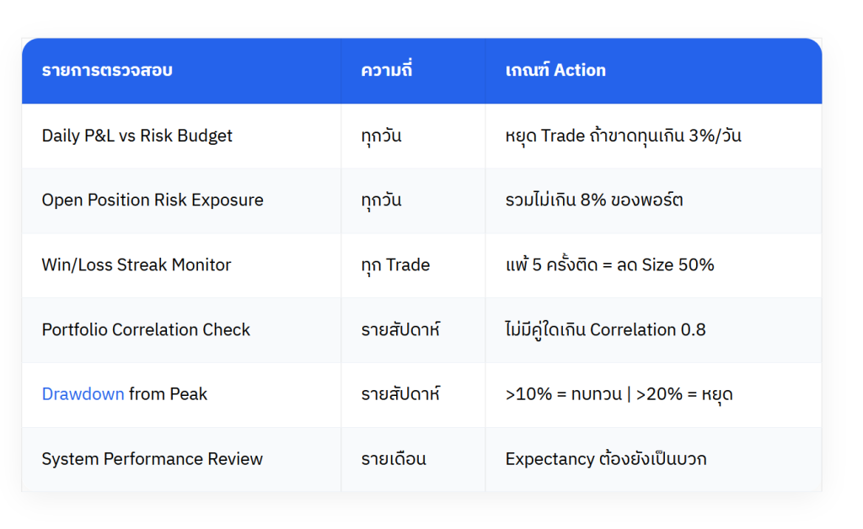The height and width of the screenshot is (529, 863).
Task: Select the Correlation 0.8 criteria cell
Action: coord(605,330)
